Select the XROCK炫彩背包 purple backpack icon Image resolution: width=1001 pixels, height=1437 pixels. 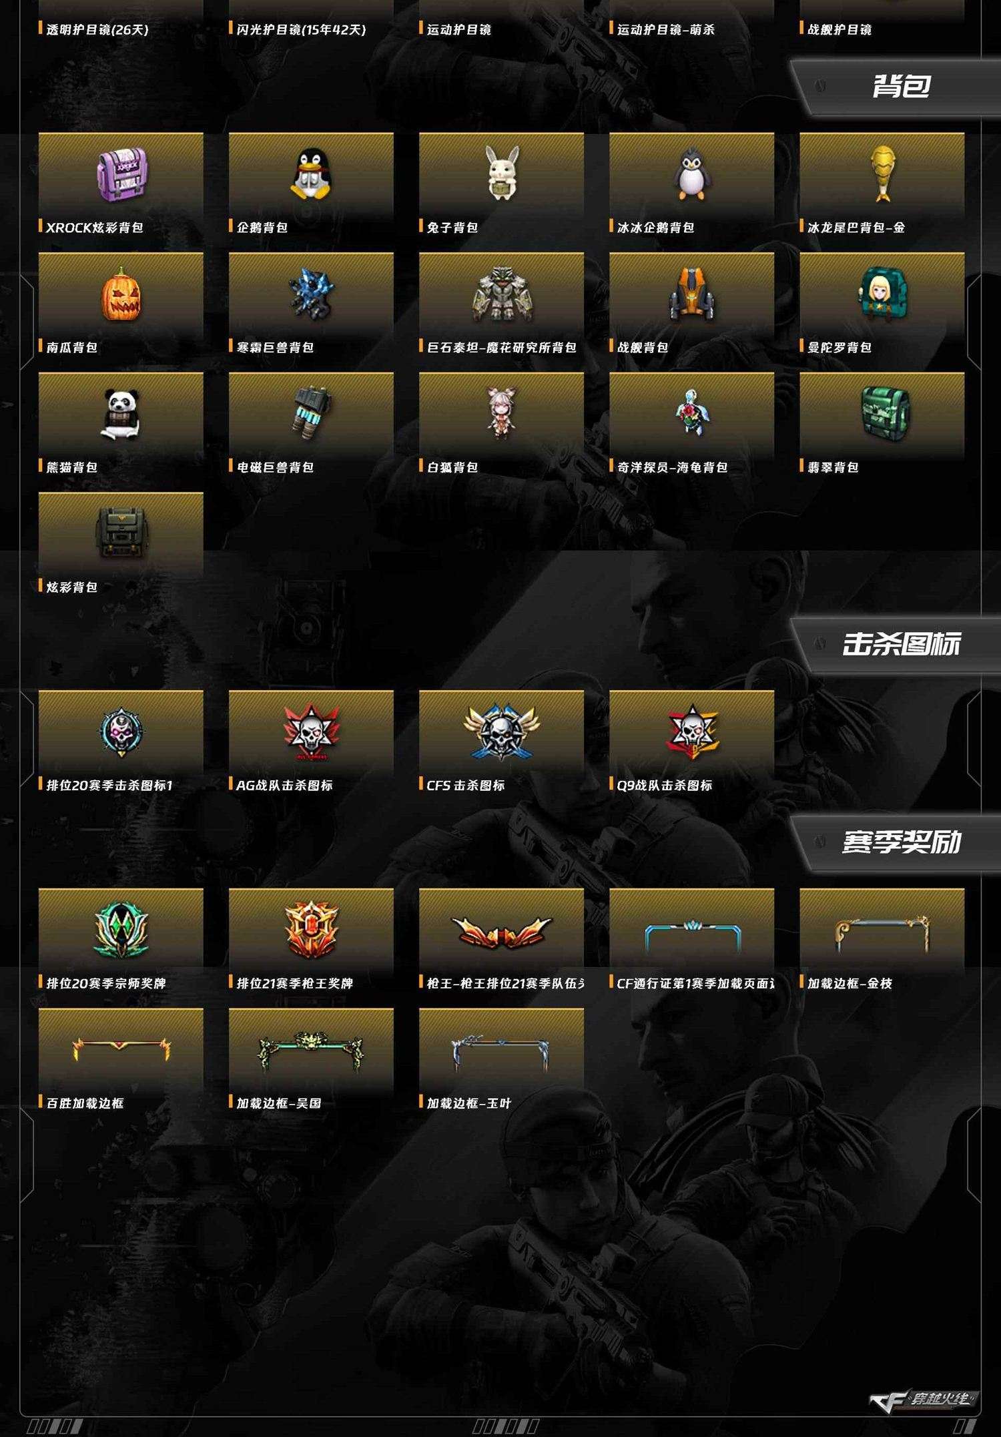click(121, 175)
